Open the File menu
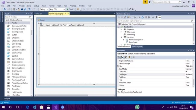The image size is (196, 110). (x=3, y=6)
